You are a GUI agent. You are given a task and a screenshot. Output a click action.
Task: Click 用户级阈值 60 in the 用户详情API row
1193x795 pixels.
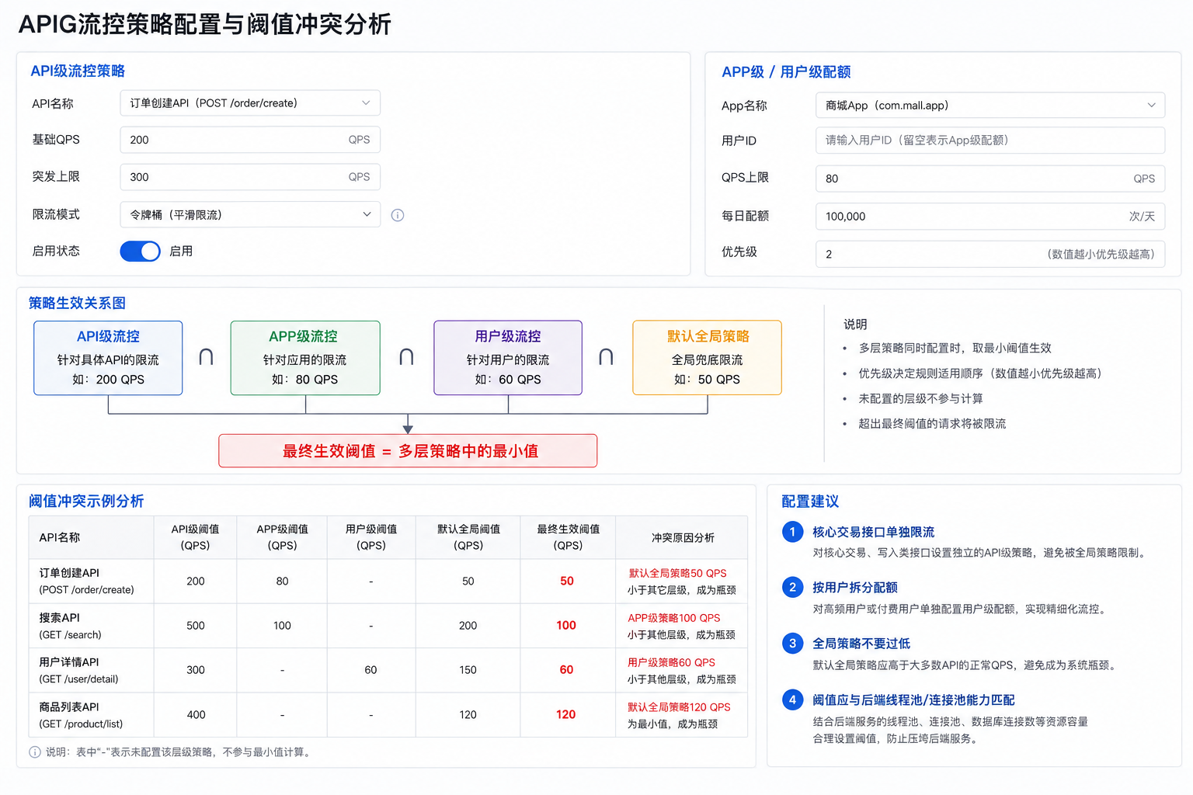370,669
